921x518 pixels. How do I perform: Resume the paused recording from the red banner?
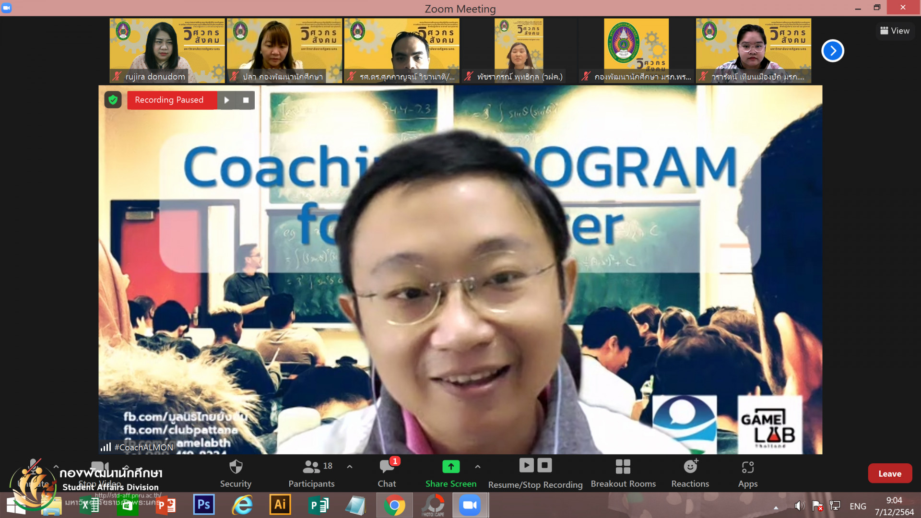coord(227,100)
